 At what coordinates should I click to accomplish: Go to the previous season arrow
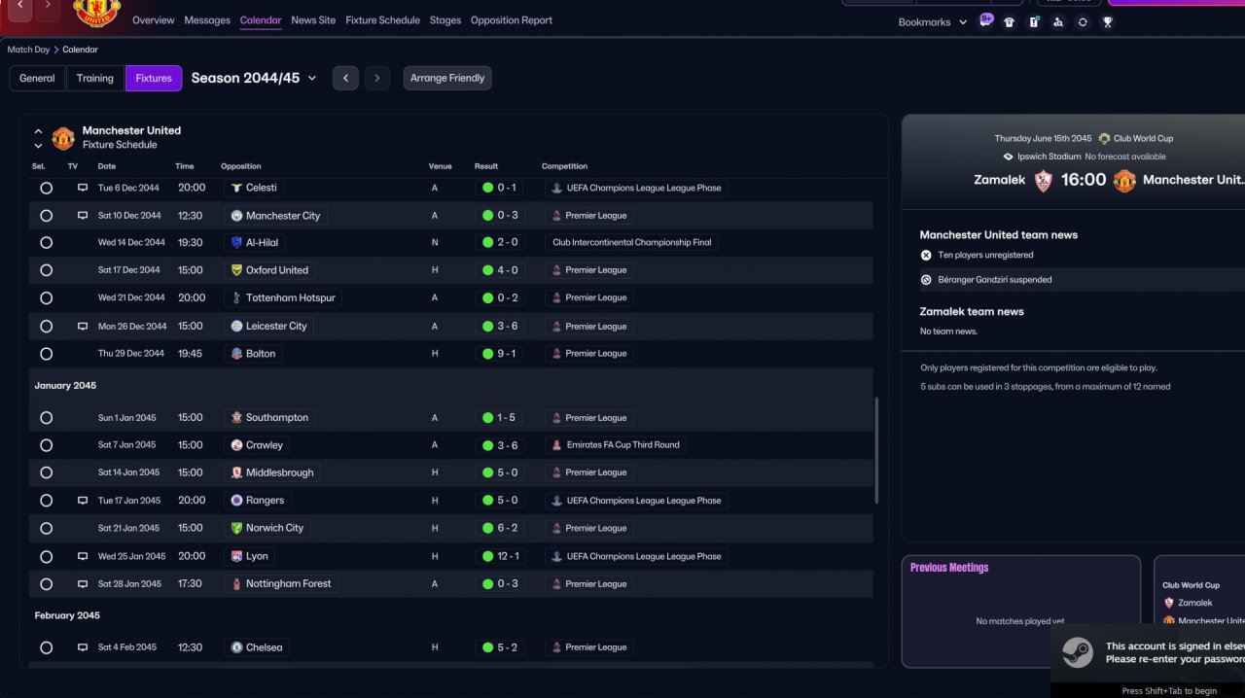pos(345,78)
